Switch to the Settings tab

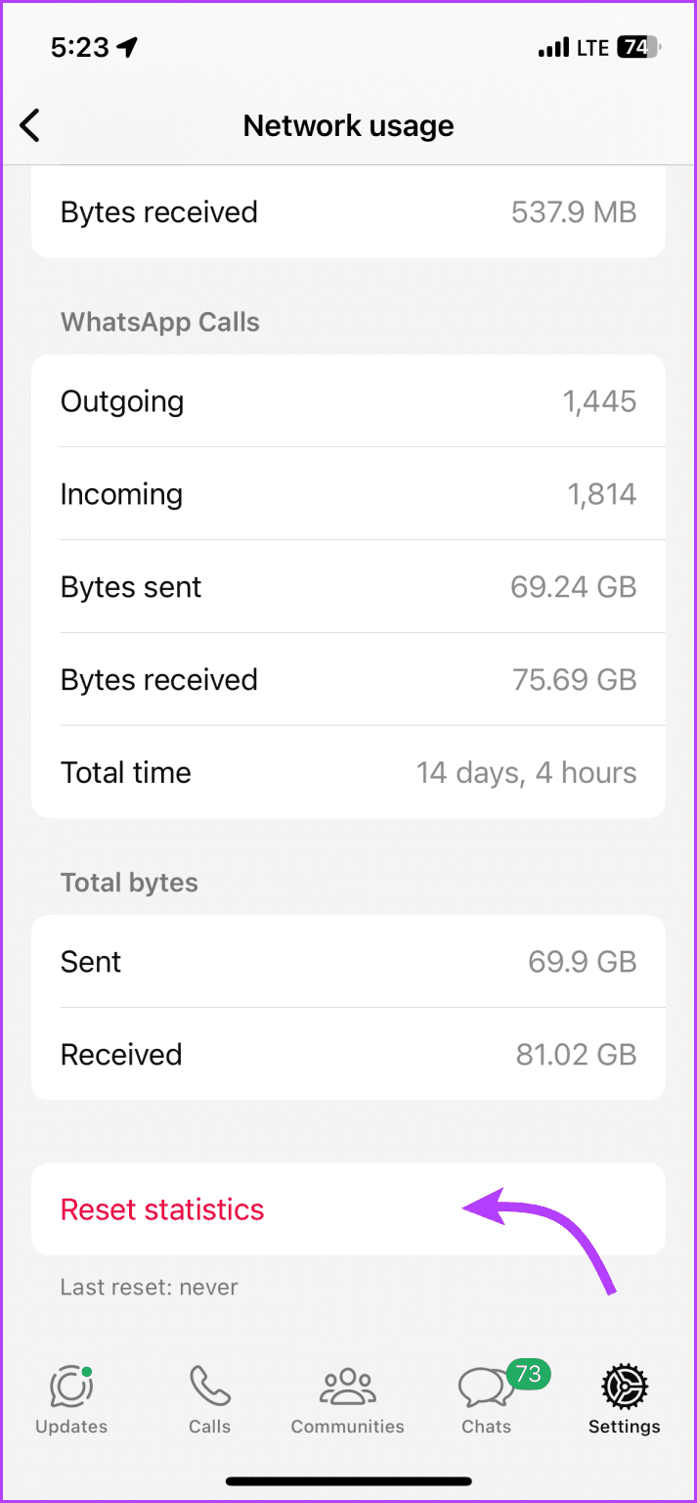624,1399
